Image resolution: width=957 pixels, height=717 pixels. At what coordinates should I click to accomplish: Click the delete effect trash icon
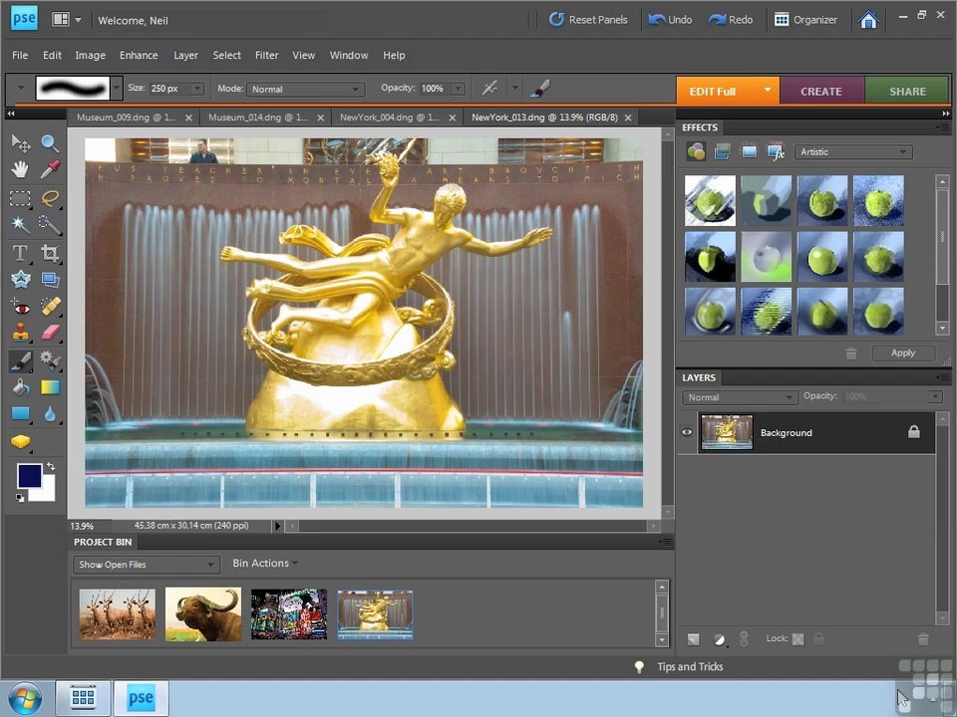(850, 353)
